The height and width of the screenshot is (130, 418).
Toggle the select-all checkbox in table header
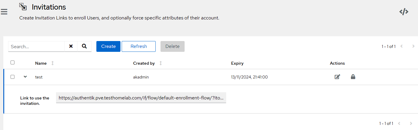[x=12, y=63]
